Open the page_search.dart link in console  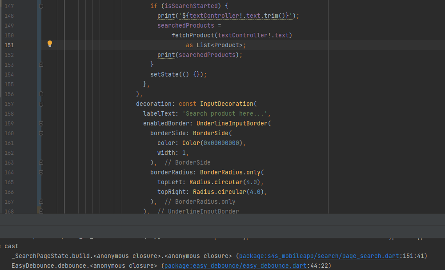coord(319,256)
